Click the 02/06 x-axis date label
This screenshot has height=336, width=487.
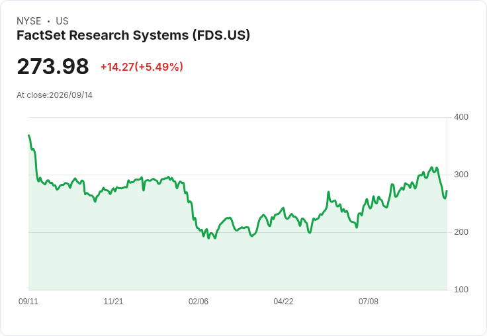click(199, 301)
